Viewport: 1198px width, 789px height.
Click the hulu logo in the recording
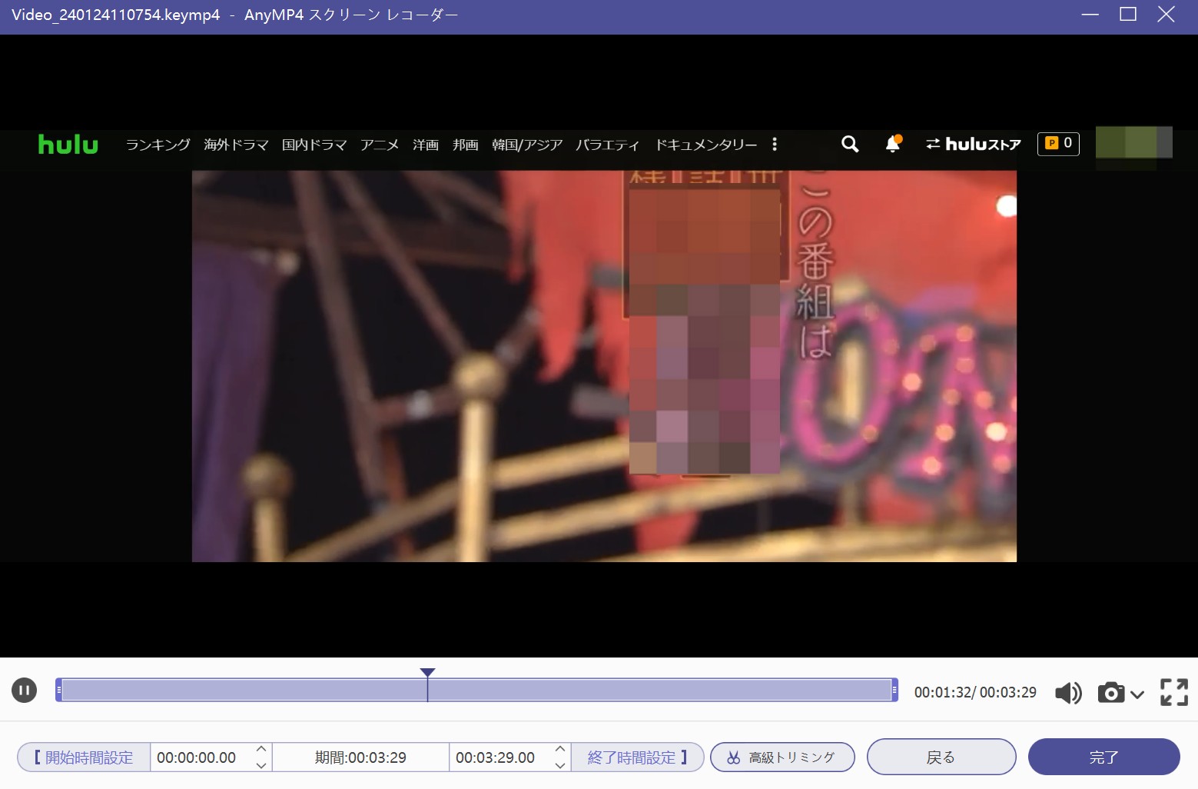[x=68, y=144]
